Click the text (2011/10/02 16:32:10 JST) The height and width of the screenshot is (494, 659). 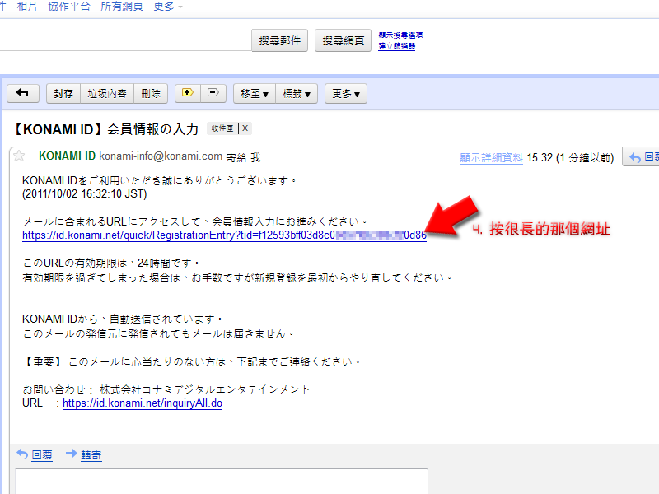point(85,193)
